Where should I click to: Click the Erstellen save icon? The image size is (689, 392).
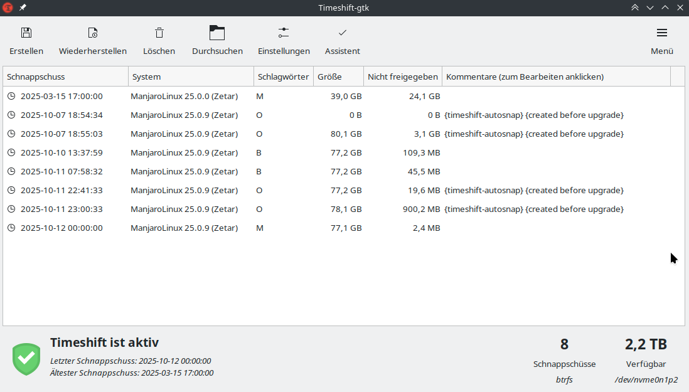pos(26,33)
